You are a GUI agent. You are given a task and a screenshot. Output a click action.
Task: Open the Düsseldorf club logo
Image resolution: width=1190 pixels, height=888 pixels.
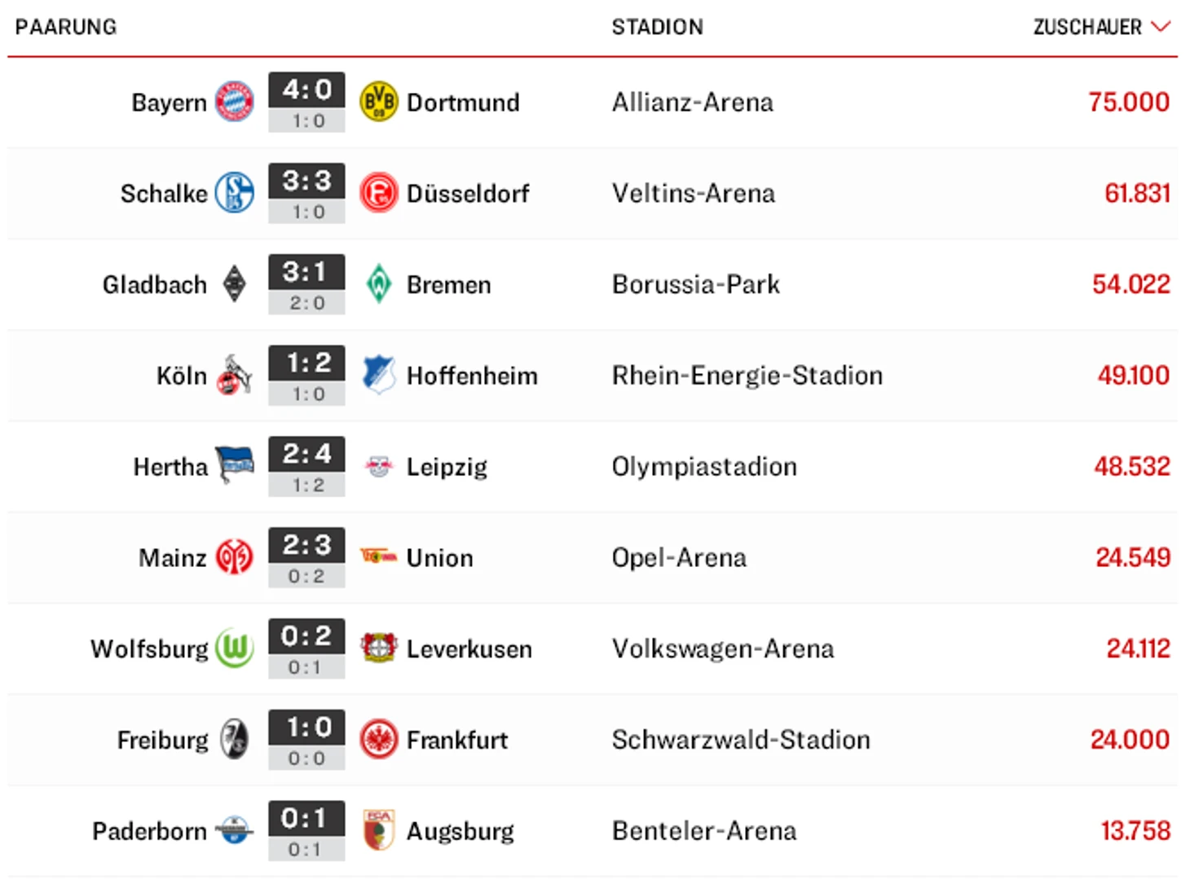(x=379, y=193)
